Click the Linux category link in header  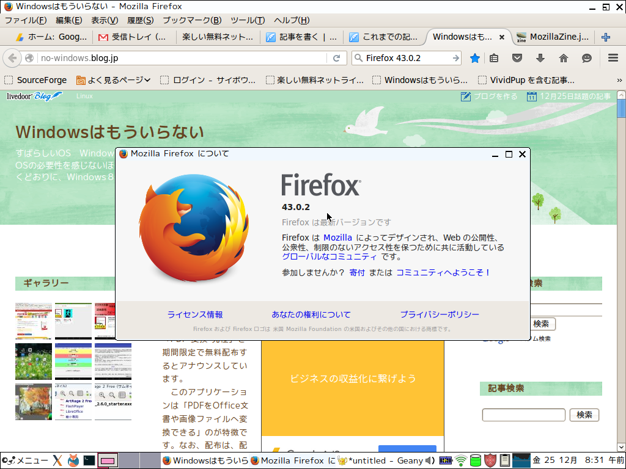[x=84, y=96]
